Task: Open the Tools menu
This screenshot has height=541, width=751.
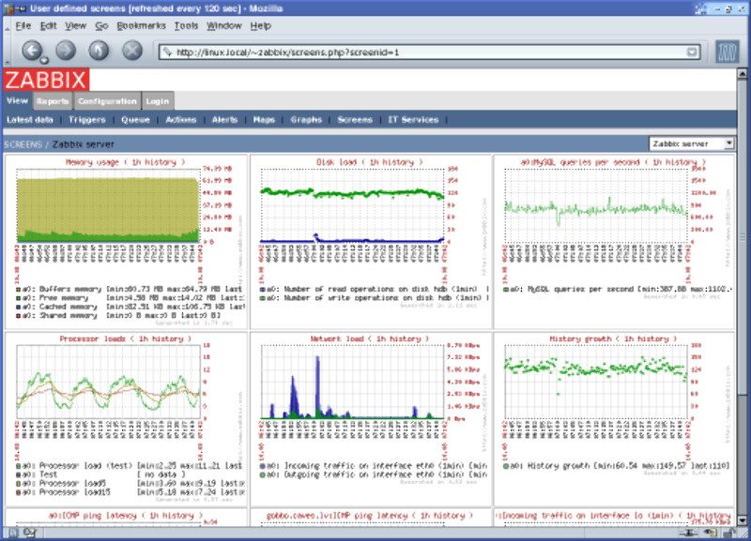Action: 186,25
